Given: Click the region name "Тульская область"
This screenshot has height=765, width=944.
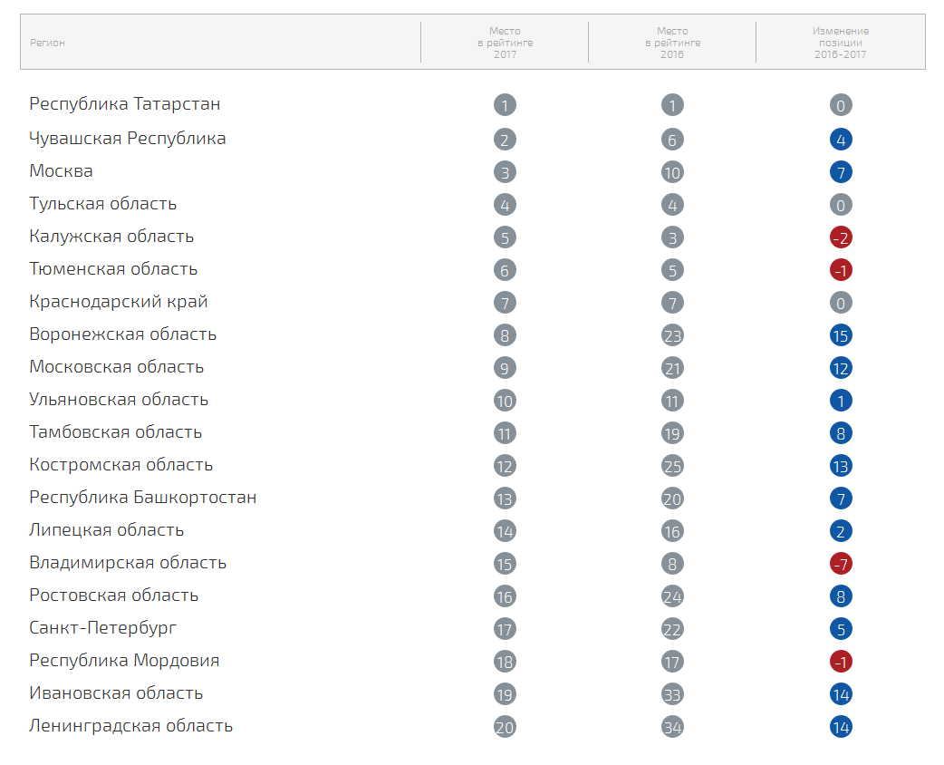Looking at the screenshot, I should point(103,204).
